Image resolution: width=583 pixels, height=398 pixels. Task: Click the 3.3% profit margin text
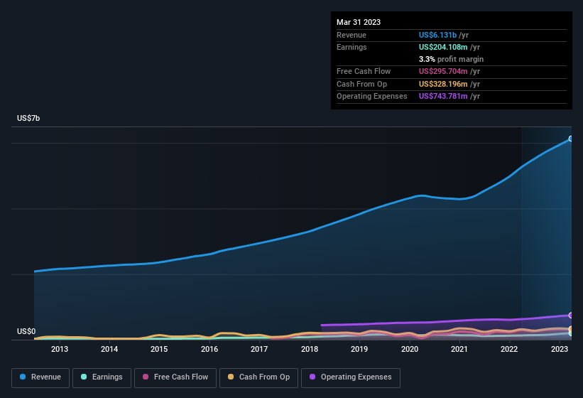click(451, 59)
